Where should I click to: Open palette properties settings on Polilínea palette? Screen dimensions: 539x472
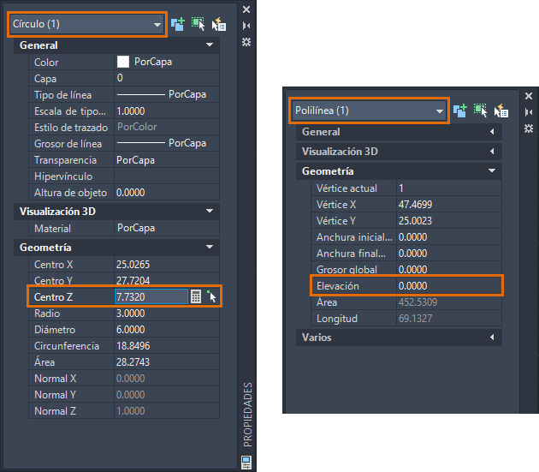529,128
